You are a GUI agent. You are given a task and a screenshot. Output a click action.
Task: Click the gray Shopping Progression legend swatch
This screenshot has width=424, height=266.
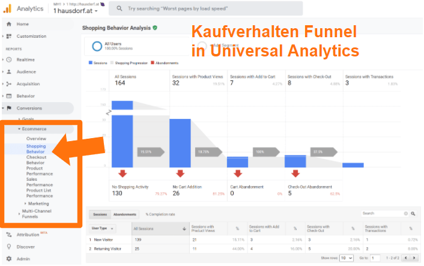point(112,62)
